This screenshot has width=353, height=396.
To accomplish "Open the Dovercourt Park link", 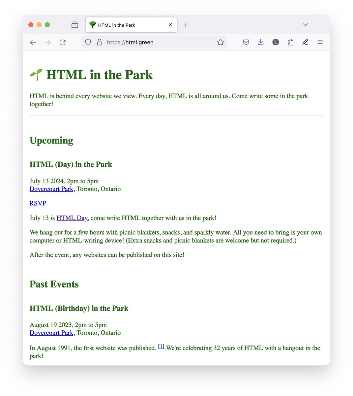I will point(51,189).
